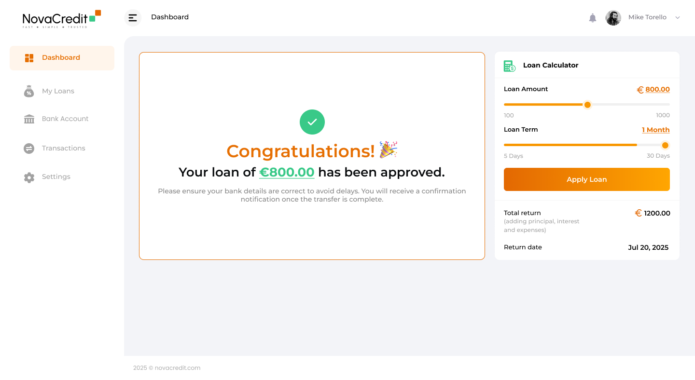The width and height of the screenshot is (695, 380).
Task: Click the NovaCredit logo
Action: click(x=61, y=19)
